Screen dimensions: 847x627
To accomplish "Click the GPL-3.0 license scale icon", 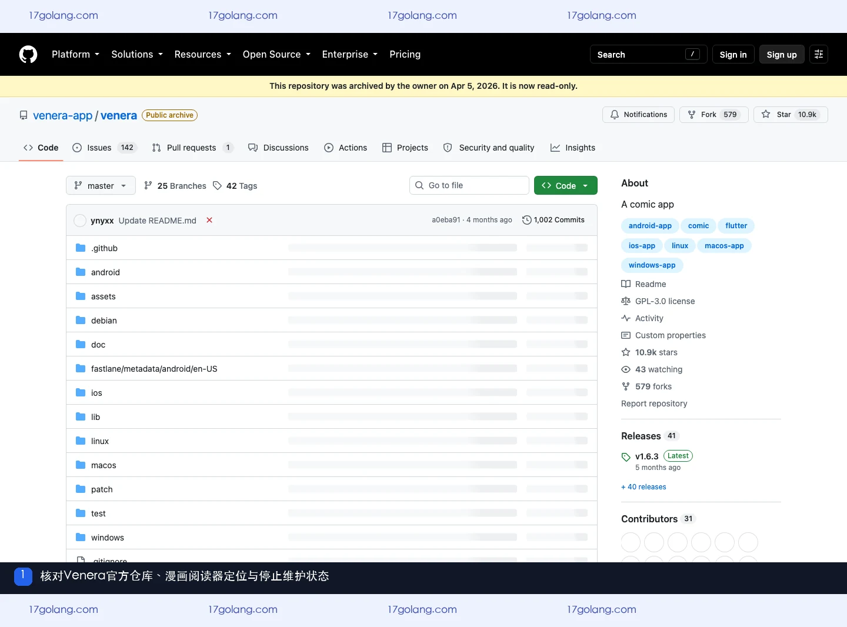I will pyautogui.click(x=626, y=301).
